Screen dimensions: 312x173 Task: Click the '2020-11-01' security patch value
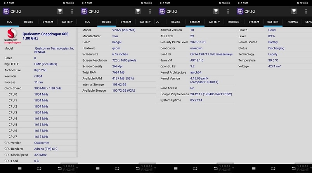pos(198,42)
